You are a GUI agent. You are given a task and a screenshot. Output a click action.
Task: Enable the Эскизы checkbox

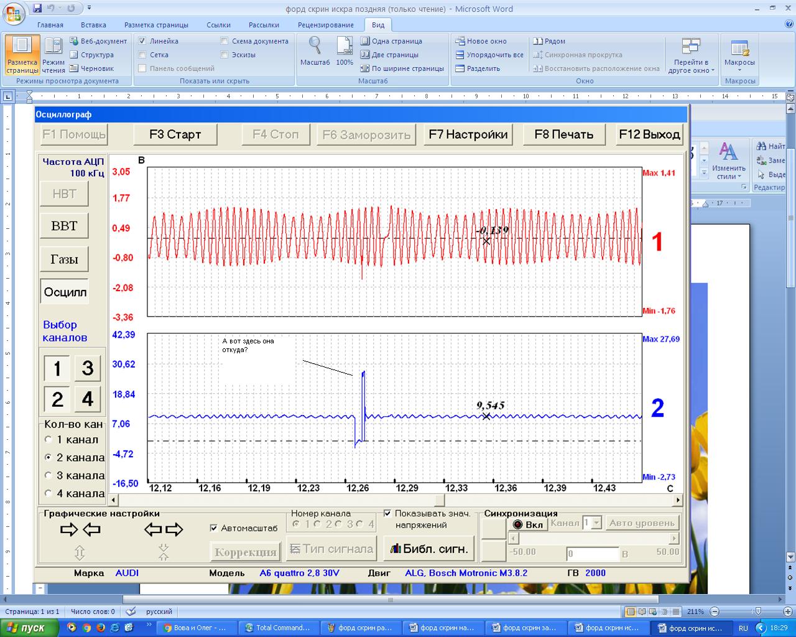tap(224, 55)
